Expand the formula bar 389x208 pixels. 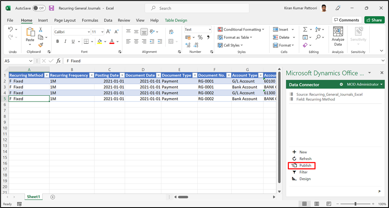pos(384,61)
